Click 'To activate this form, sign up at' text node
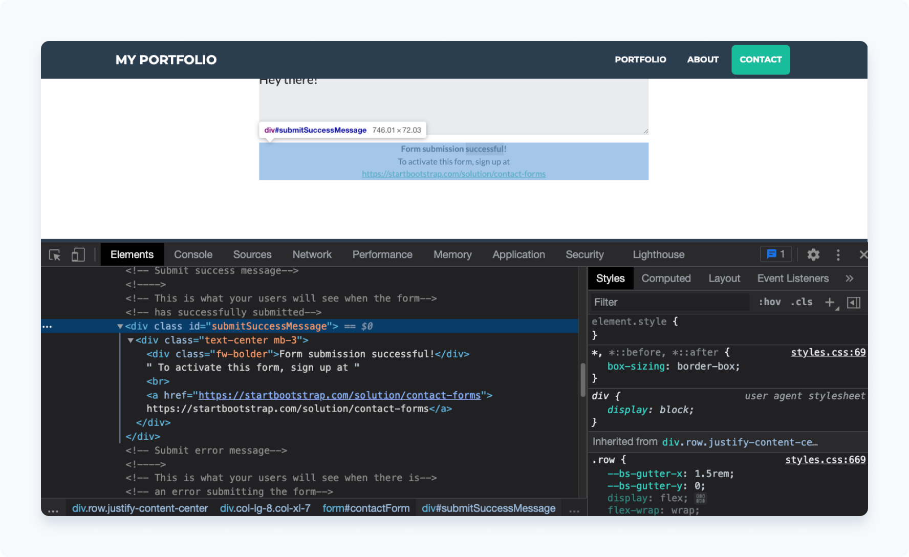The height and width of the screenshot is (557, 909). tap(253, 368)
